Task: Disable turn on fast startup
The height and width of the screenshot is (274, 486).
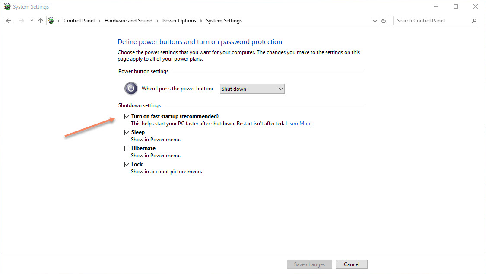Action: 127,116
